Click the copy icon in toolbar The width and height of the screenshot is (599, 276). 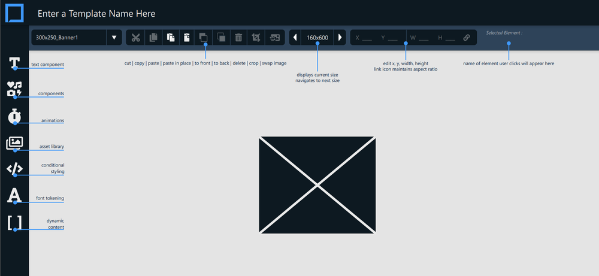pos(153,37)
